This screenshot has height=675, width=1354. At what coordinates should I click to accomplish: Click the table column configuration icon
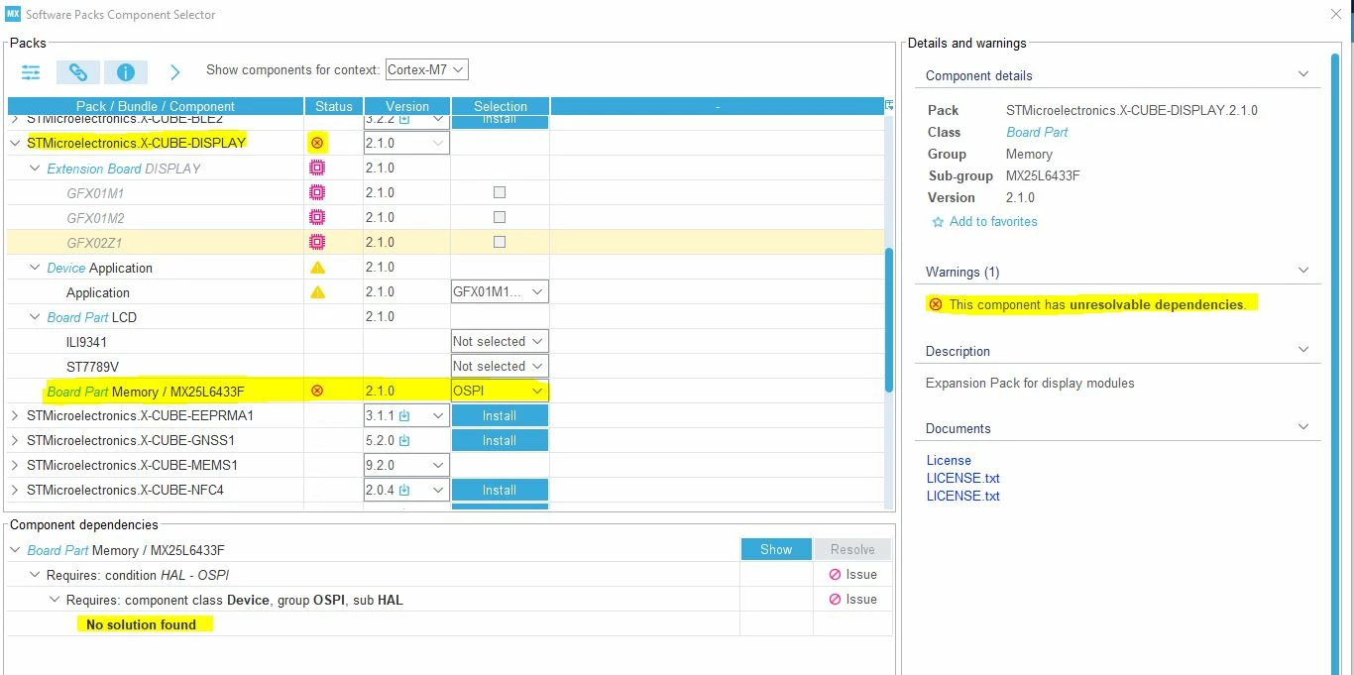pyautogui.click(x=889, y=105)
